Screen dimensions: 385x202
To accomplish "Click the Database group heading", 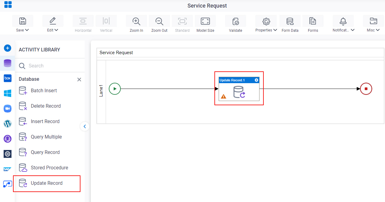I will [x=29, y=79].
